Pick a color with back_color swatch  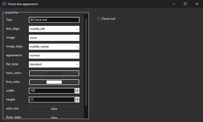tap(54, 73)
